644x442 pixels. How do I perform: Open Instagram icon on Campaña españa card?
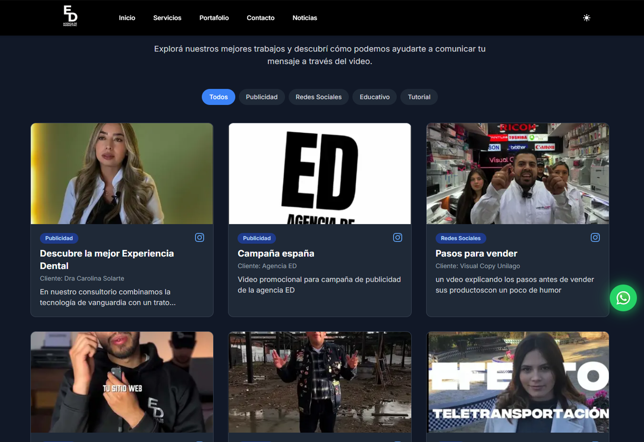(x=398, y=238)
